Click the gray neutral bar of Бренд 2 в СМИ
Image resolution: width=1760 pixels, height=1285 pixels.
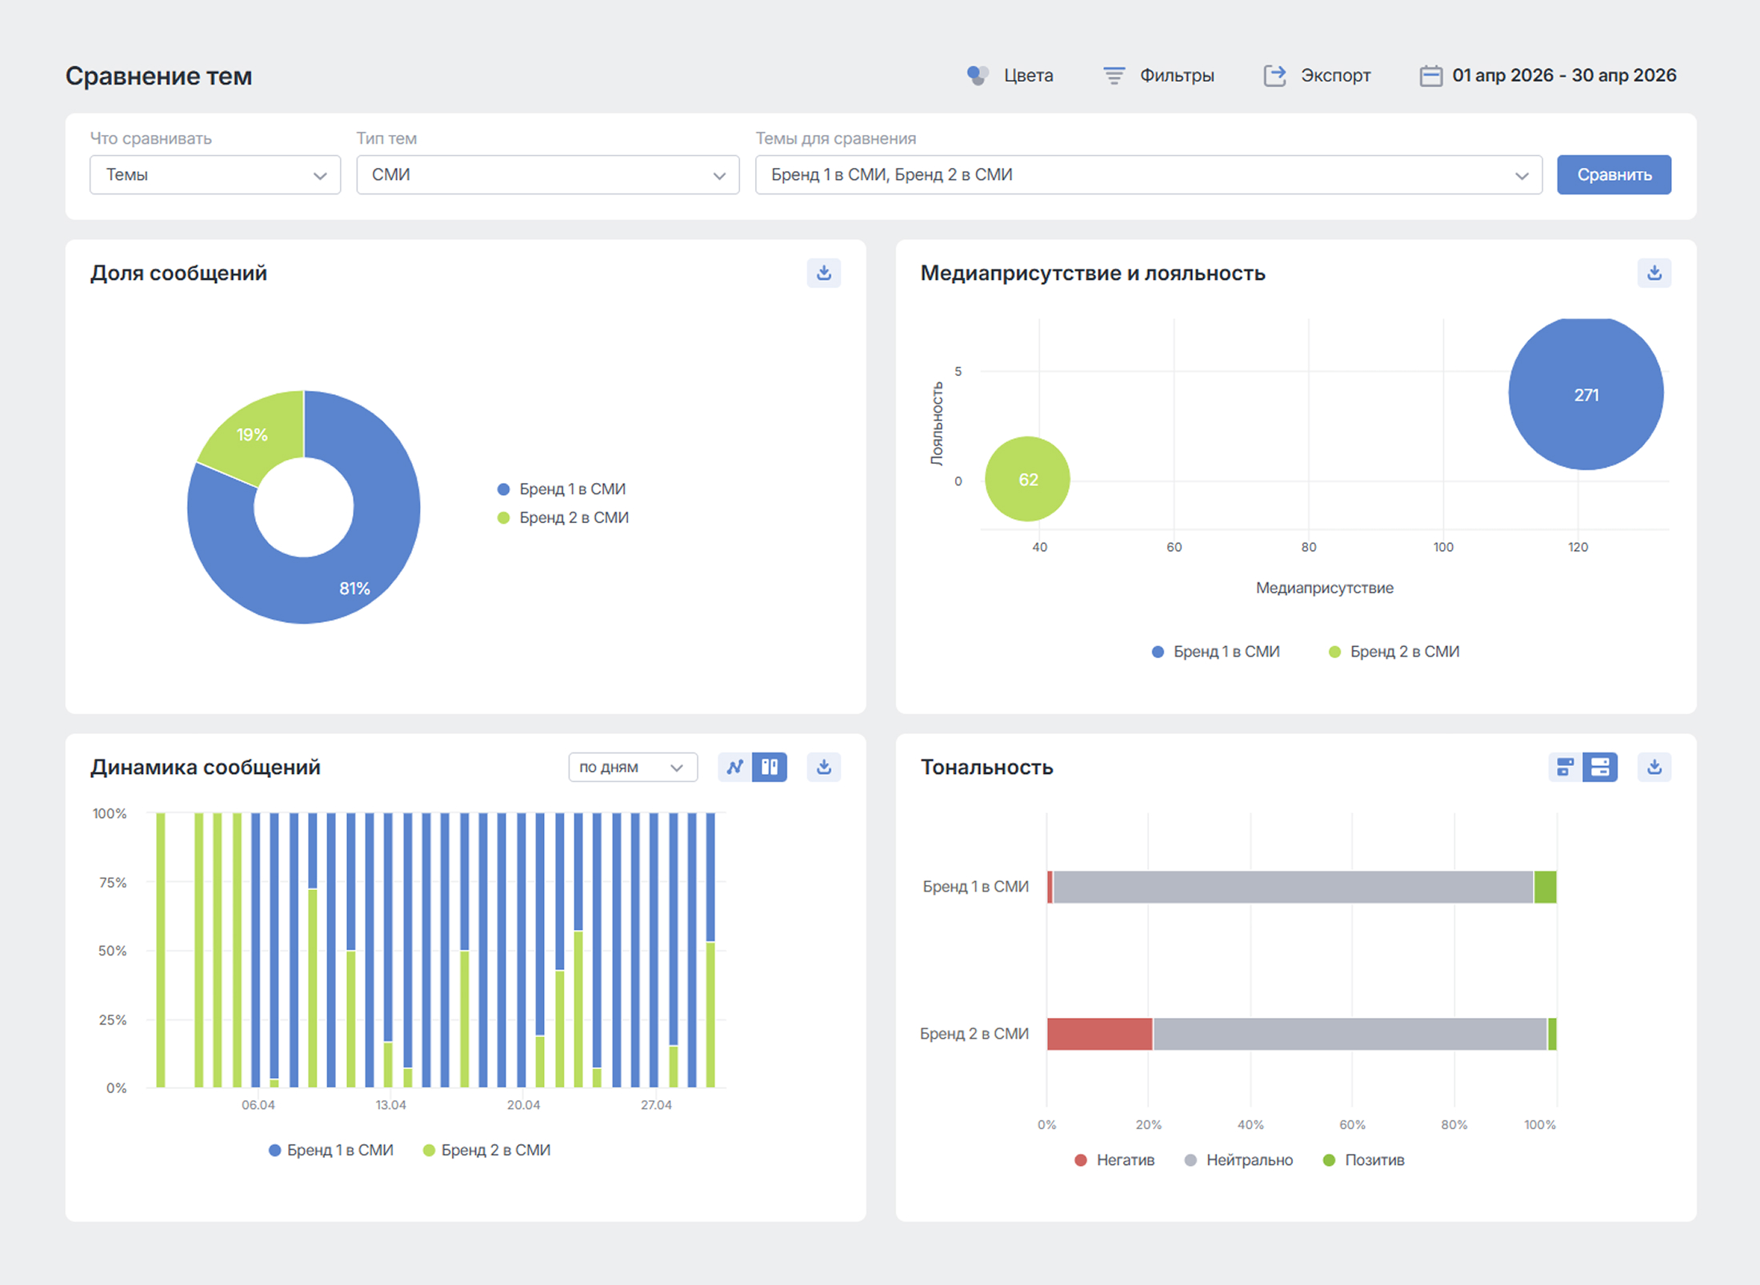[x=1350, y=1034]
